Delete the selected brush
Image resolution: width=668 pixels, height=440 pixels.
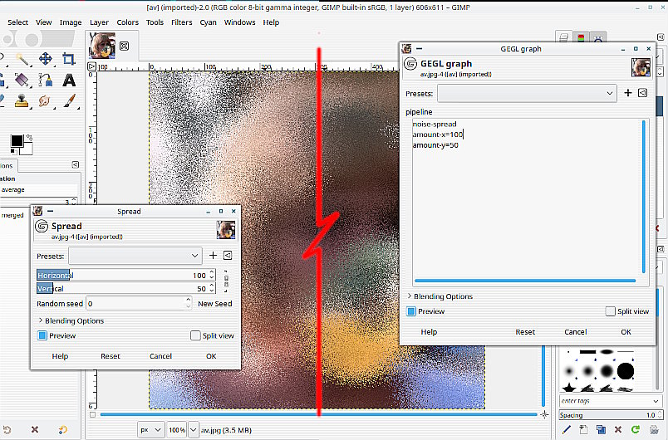(618, 429)
